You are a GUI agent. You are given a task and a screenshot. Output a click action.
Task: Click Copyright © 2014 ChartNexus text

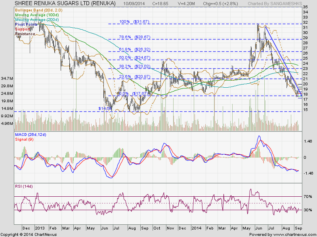(x=29, y=235)
